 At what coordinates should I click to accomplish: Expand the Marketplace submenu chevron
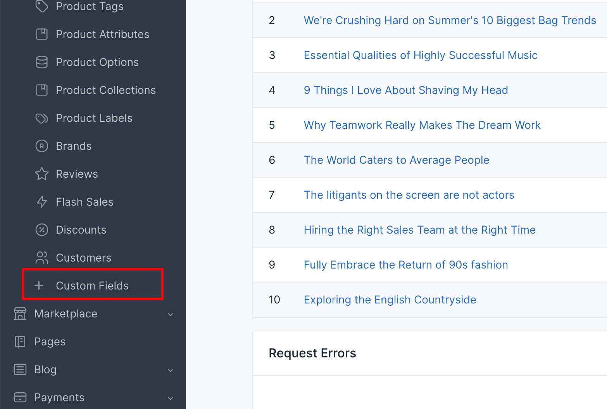(x=171, y=314)
